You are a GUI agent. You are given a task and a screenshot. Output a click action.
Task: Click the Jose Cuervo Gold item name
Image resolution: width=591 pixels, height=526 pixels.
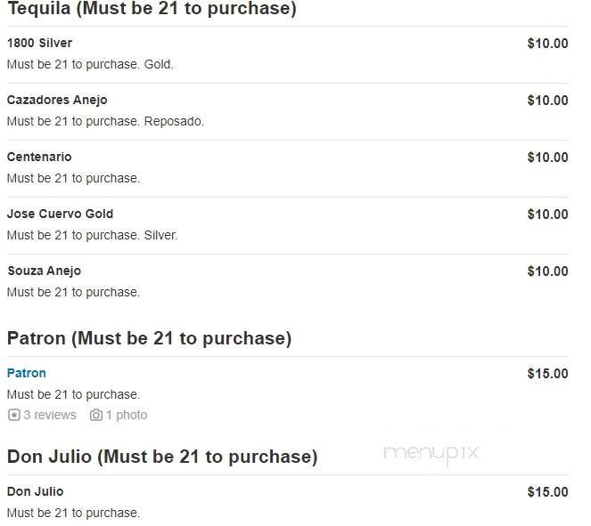[x=60, y=214]
